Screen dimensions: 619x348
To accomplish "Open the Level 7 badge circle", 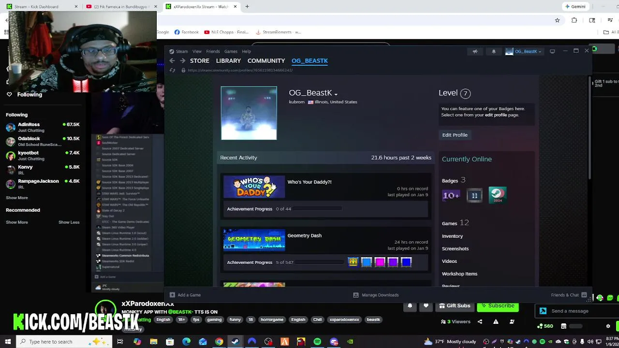I will (465, 93).
